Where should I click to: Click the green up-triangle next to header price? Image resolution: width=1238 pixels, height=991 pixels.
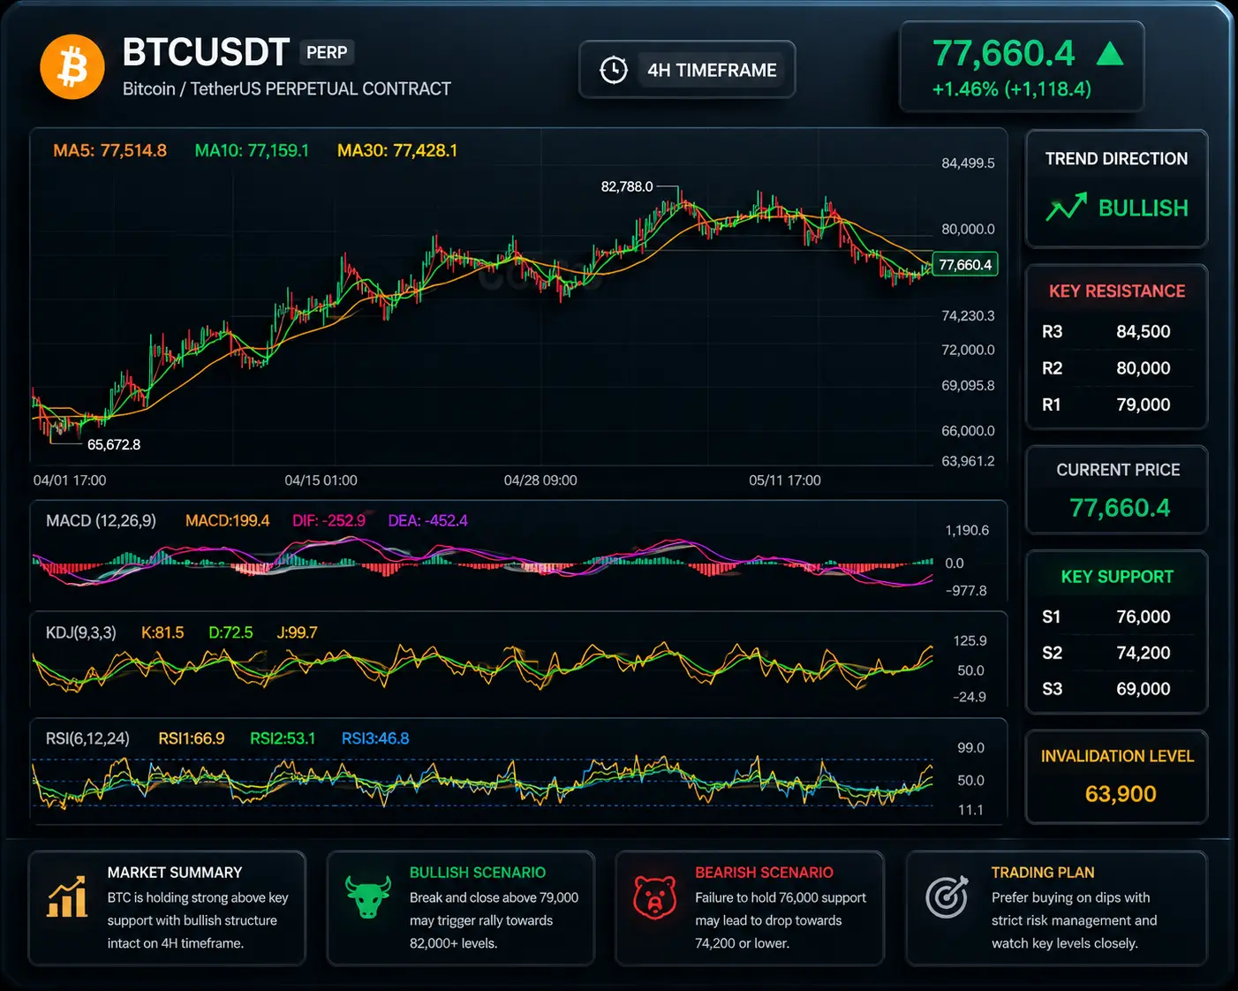[1110, 54]
